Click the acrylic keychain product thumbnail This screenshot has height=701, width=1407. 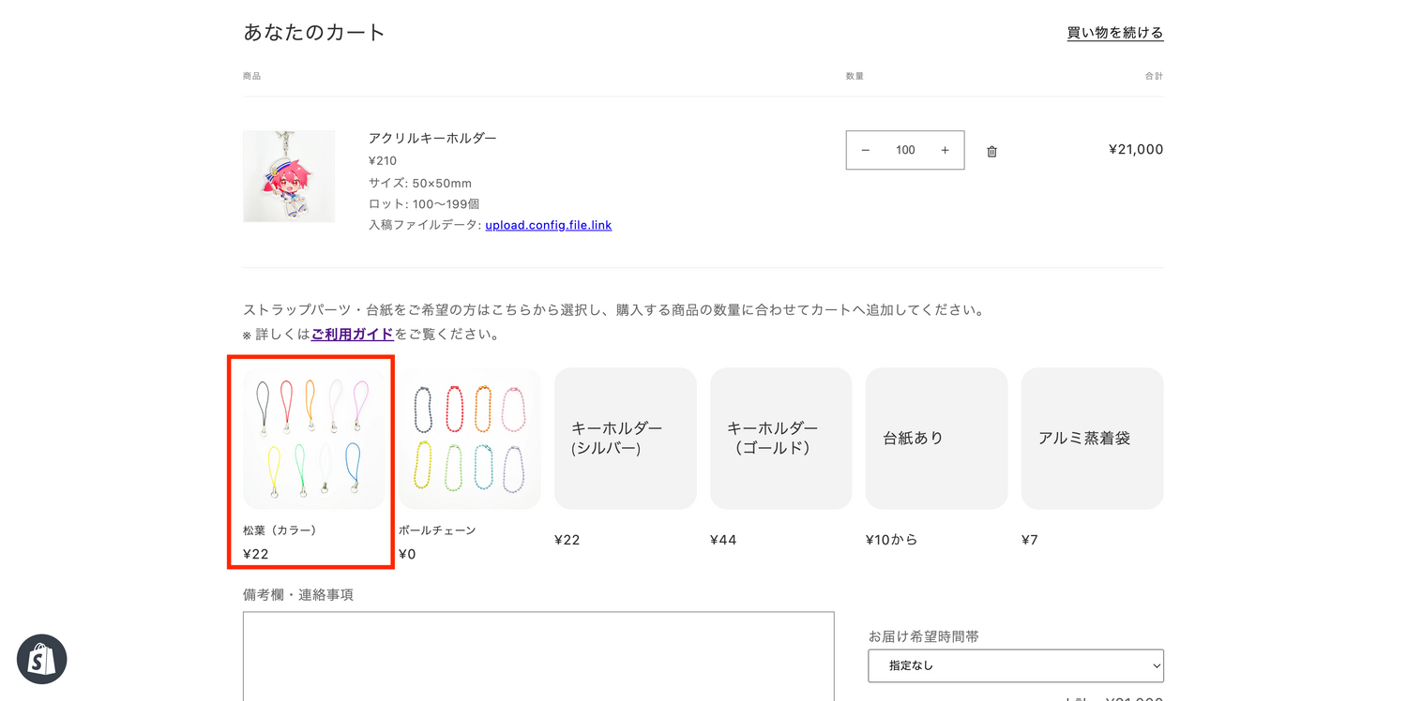(289, 176)
